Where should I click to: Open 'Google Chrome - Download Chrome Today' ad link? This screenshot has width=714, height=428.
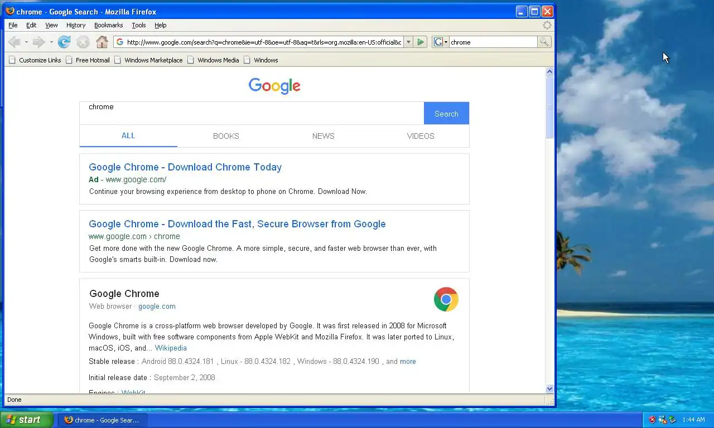click(185, 167)
